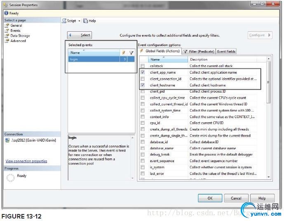Sort selected events by Name column
The image size is (284, 221).
94,53
